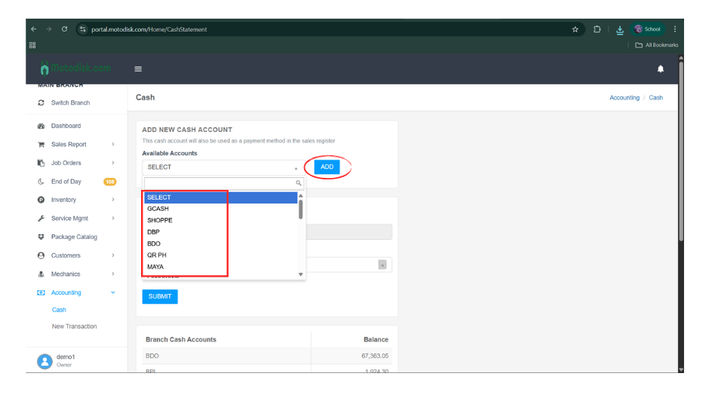This screenshot has width=724, height=407.
Task: Open the notifications bell icon
Action: 661,69
